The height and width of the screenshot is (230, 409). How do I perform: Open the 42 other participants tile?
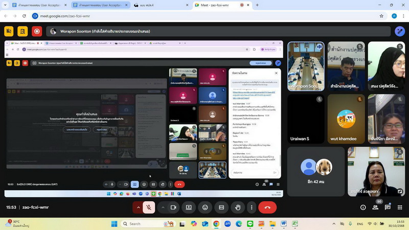point(316,171)
